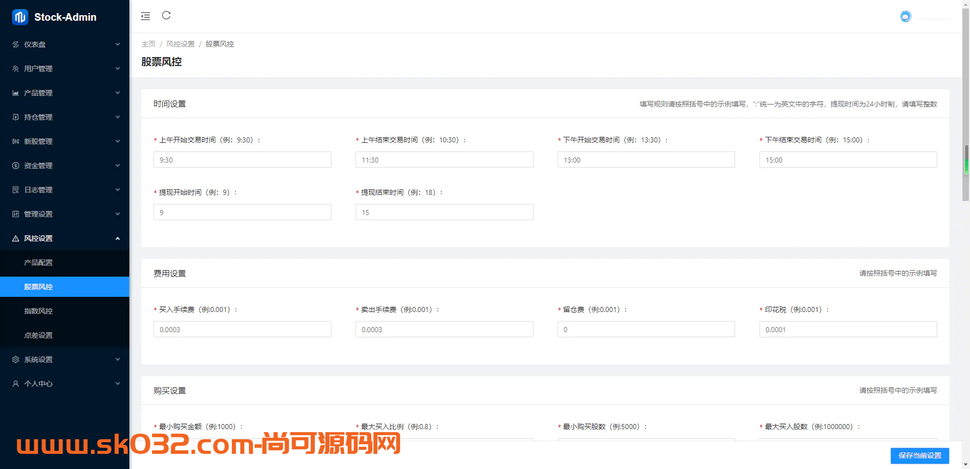Expand the 管理设置 menu chevron

coord(118,214)
